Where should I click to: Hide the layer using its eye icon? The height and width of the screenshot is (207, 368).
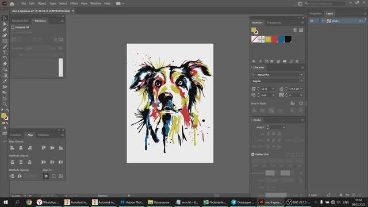[x=312, y=21]
